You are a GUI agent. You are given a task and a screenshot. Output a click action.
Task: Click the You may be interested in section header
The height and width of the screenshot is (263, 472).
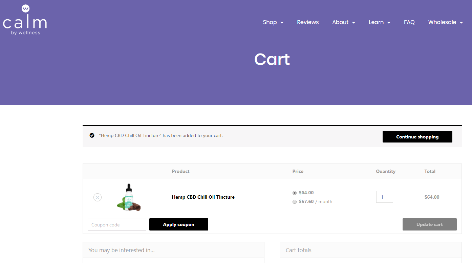coord(121,250)
